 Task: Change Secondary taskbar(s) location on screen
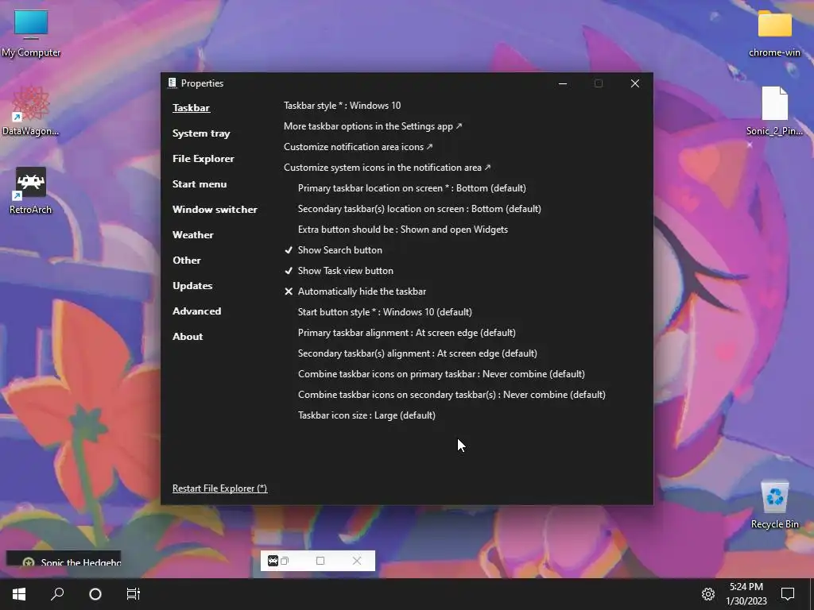(x=420, y=209)
